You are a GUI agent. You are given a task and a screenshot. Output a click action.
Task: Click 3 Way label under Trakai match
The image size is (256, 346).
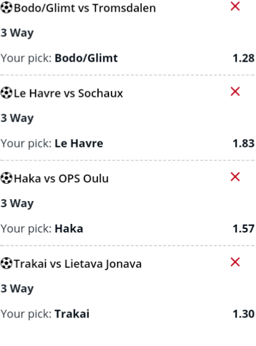coord(17,289)
